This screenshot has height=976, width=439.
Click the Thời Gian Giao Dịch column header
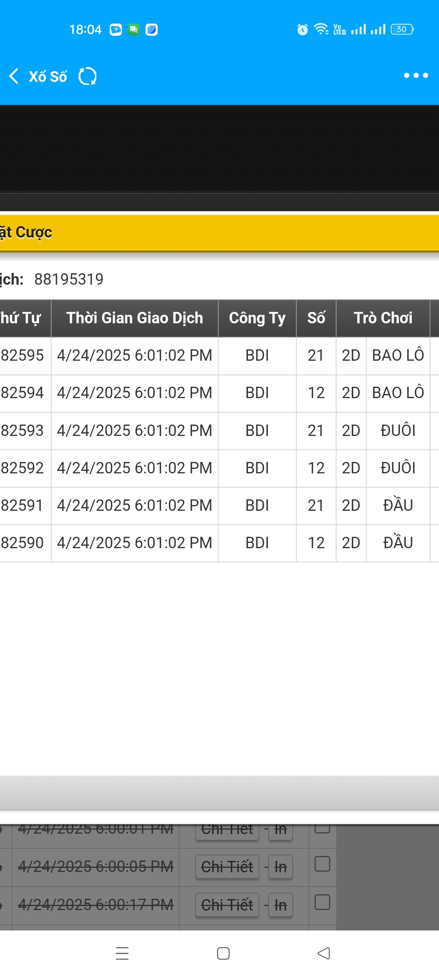tap(135, 318)
